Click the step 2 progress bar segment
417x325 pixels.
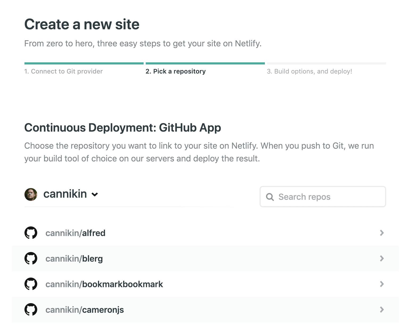pyautogui.click(x=205, y=63)
